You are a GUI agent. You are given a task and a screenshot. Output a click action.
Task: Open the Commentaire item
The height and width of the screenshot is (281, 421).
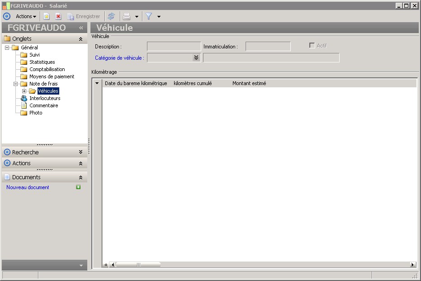tap(44, 105)
